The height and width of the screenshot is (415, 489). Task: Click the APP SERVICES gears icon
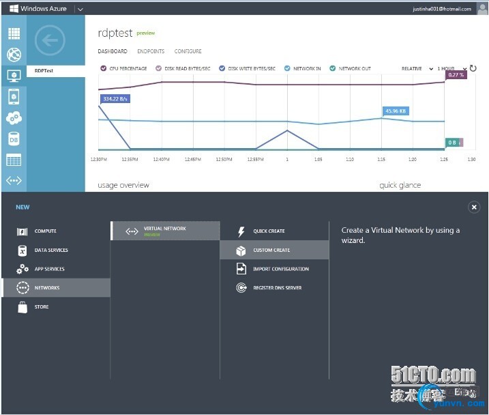(22, 269)
